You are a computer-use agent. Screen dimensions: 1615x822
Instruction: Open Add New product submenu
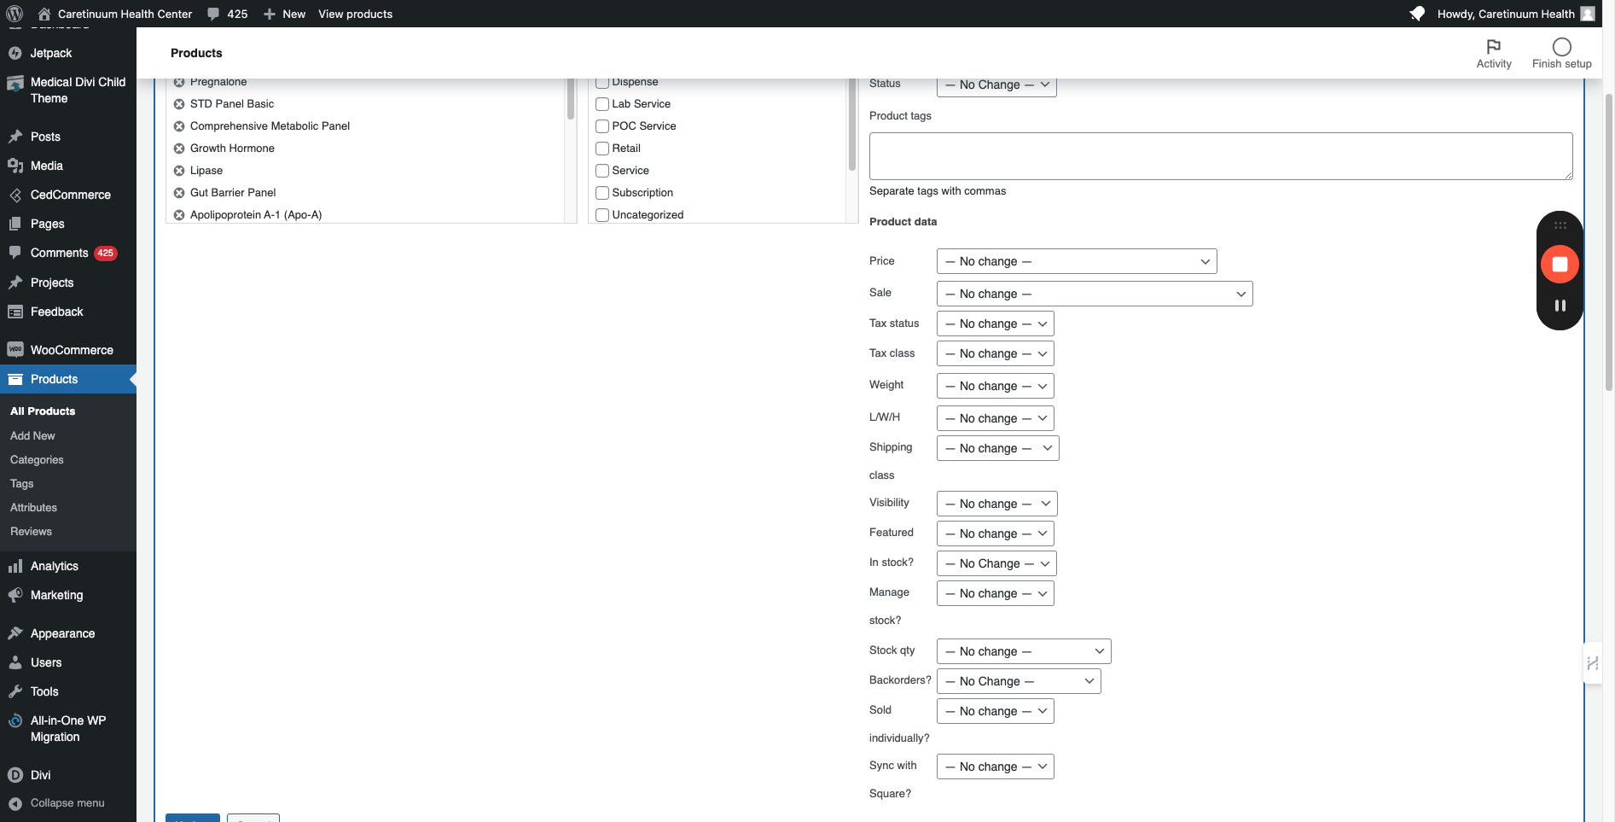[32, 435]
